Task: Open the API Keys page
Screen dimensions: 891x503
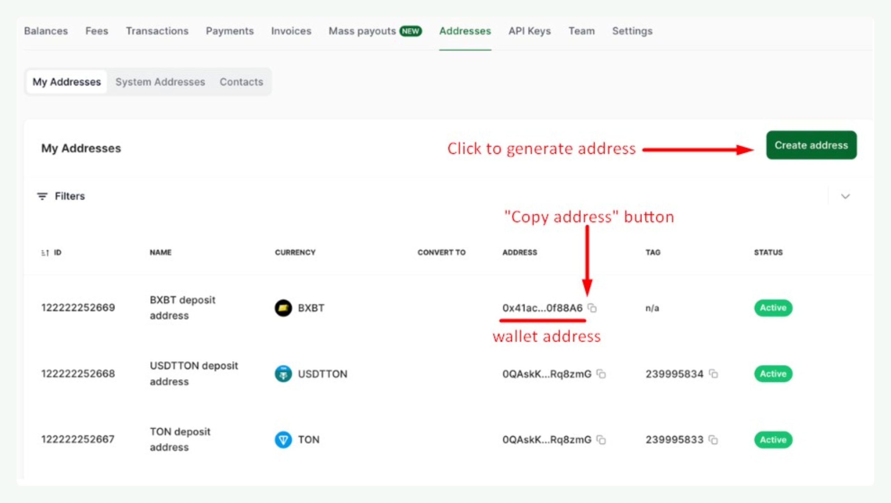Action: click(529, 31)
